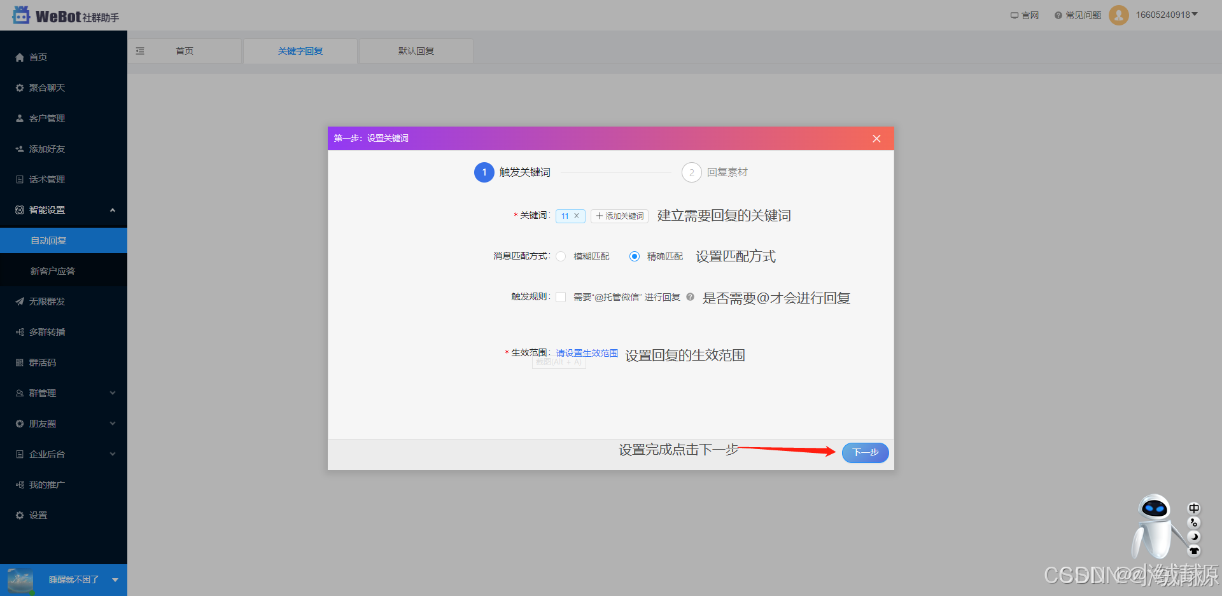Open the 请设置生效范围 link

point(586,352)
